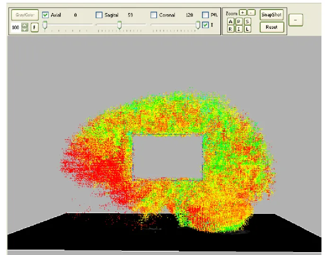Decrease the 100 value with down arrow

pos(25,29)
